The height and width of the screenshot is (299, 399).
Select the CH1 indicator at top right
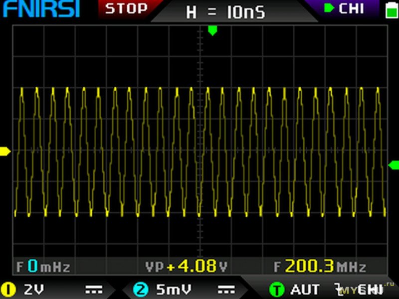click(344, 8)
